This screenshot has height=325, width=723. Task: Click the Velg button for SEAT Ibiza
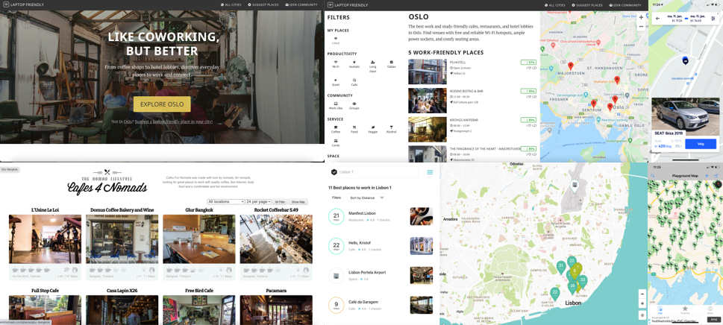(x=701, y=144)
